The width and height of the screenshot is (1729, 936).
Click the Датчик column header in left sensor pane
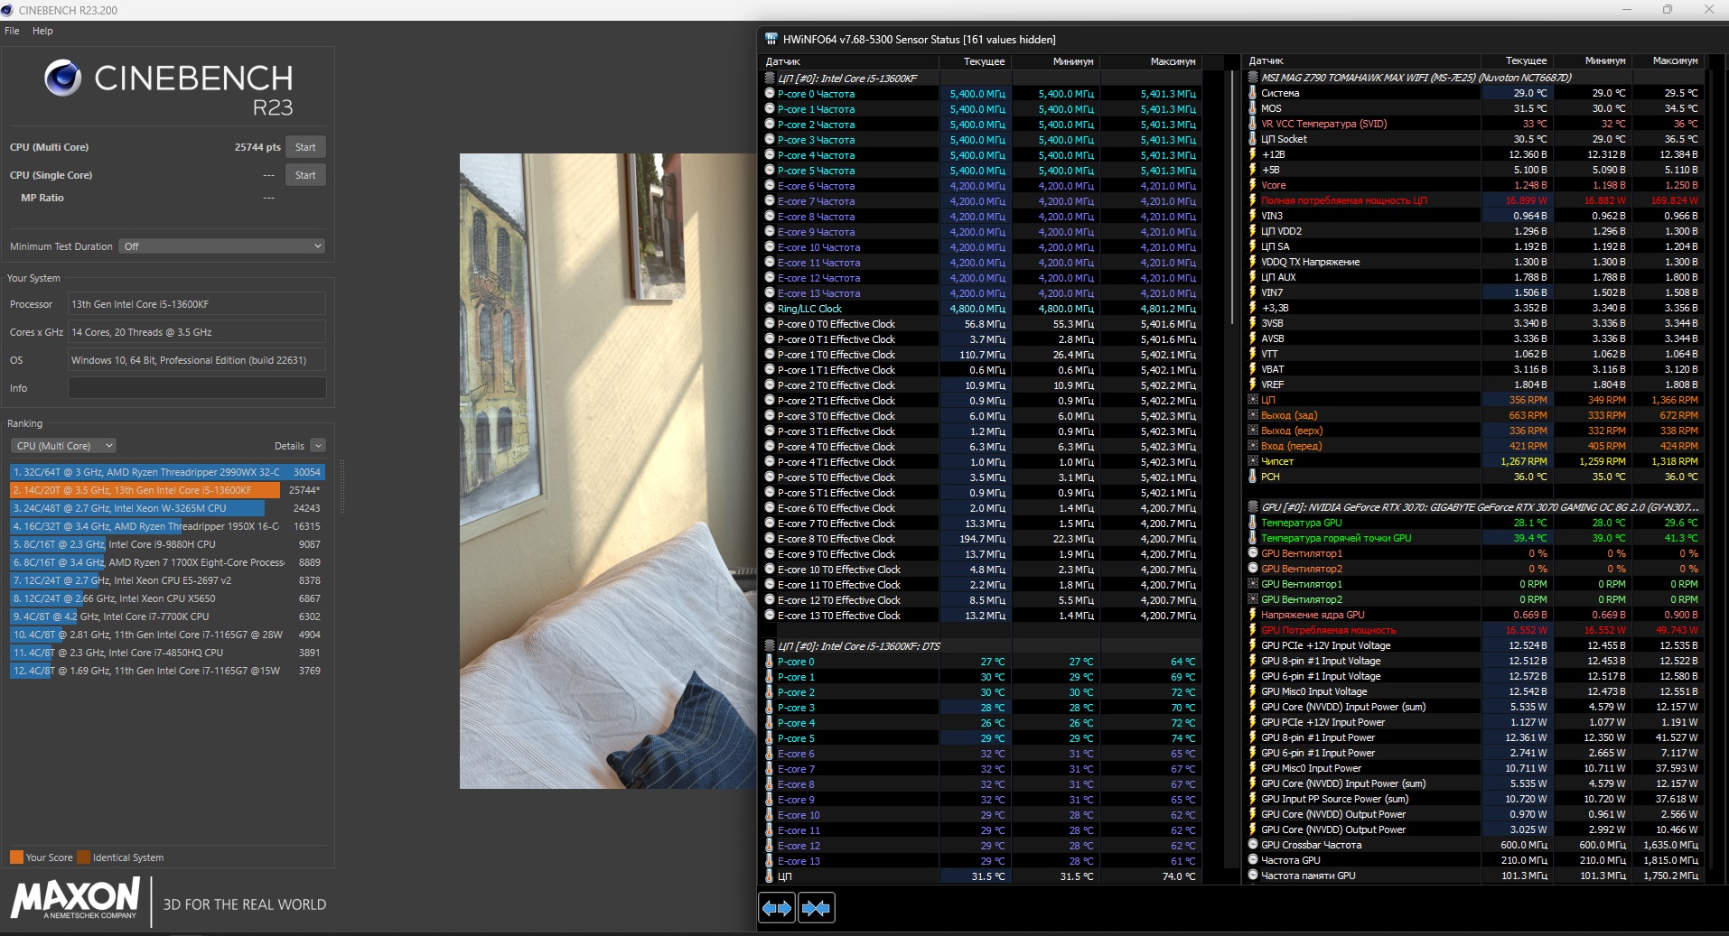(x=848, y=61)
